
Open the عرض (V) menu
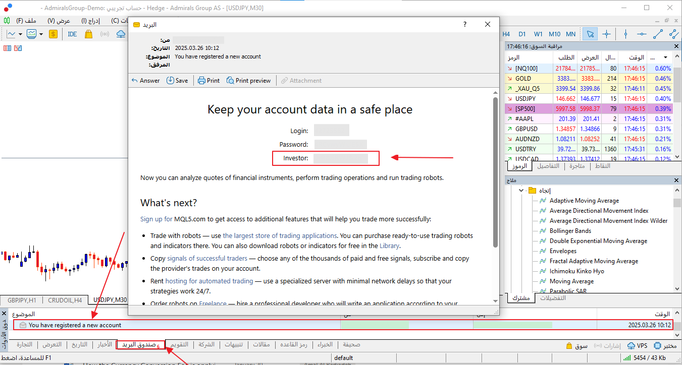click(x=59, y=21)
